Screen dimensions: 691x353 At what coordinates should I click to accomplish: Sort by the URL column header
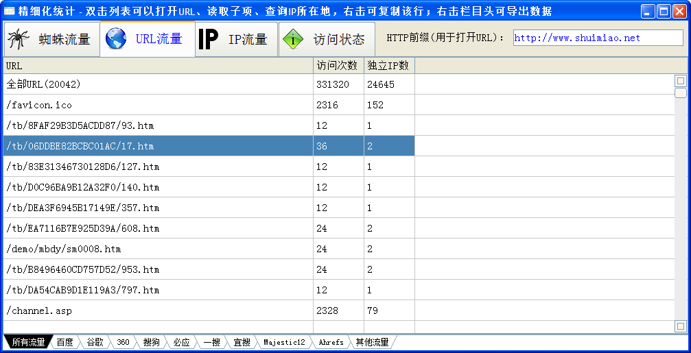click(159, 66)
